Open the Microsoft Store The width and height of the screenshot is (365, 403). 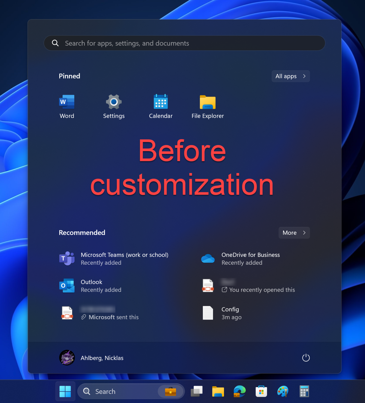[x=261, y=391]
